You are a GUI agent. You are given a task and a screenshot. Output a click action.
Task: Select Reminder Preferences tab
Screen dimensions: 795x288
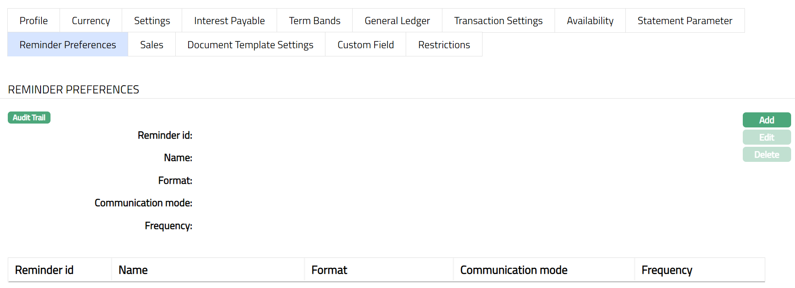point(68,45)
